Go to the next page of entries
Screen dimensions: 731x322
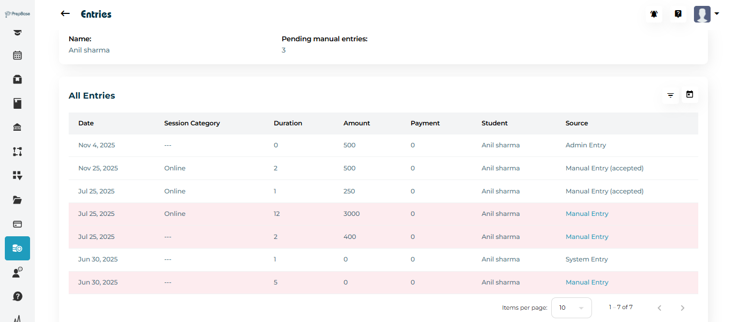[x=682, y=308]
